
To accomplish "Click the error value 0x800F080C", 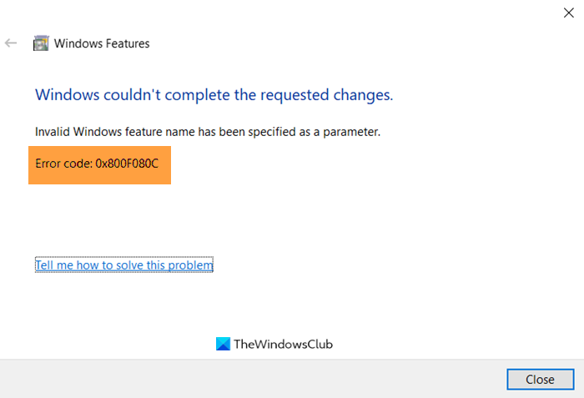I will tap(127, 163).
